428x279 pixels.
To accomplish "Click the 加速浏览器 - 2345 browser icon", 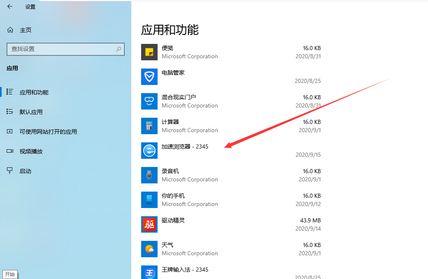I will tap(149, 151).
